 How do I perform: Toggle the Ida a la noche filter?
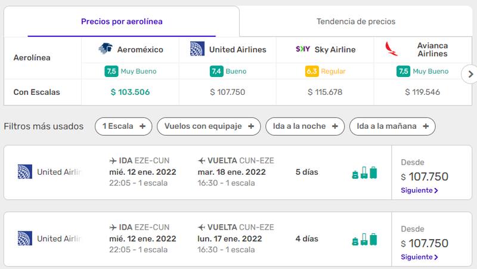(x=305, y=126)
